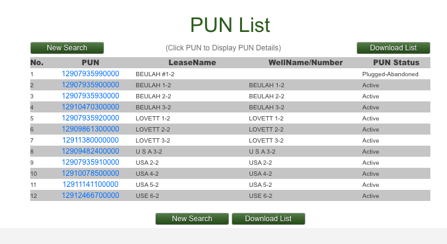Select well name USA 4-2
This screenshot has height=244, width=447.
point(260,175)
